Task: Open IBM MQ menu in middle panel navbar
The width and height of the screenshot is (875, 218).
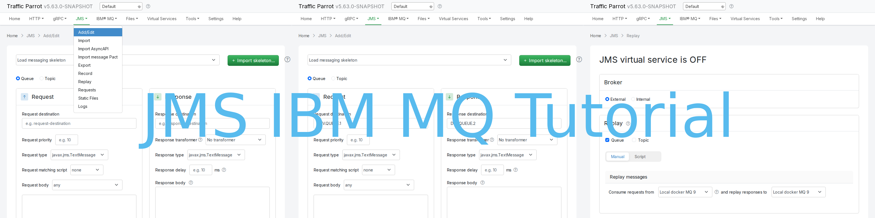Action: click(398, 19)
